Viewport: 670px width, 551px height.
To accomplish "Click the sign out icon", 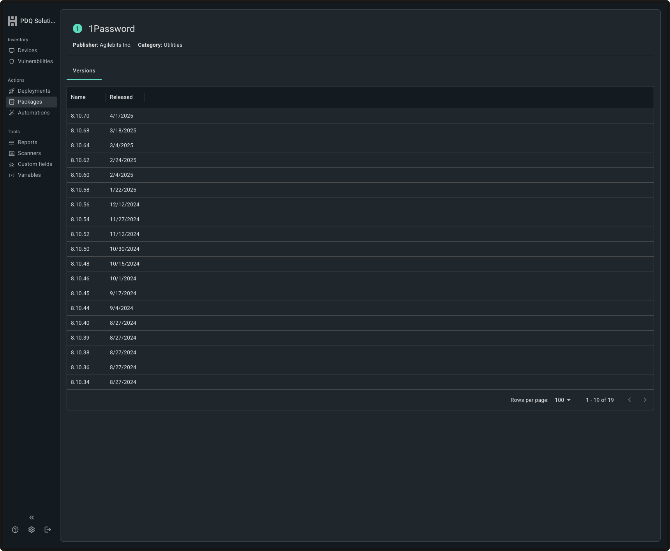I will pyautogui.click(x=48, y=530).
